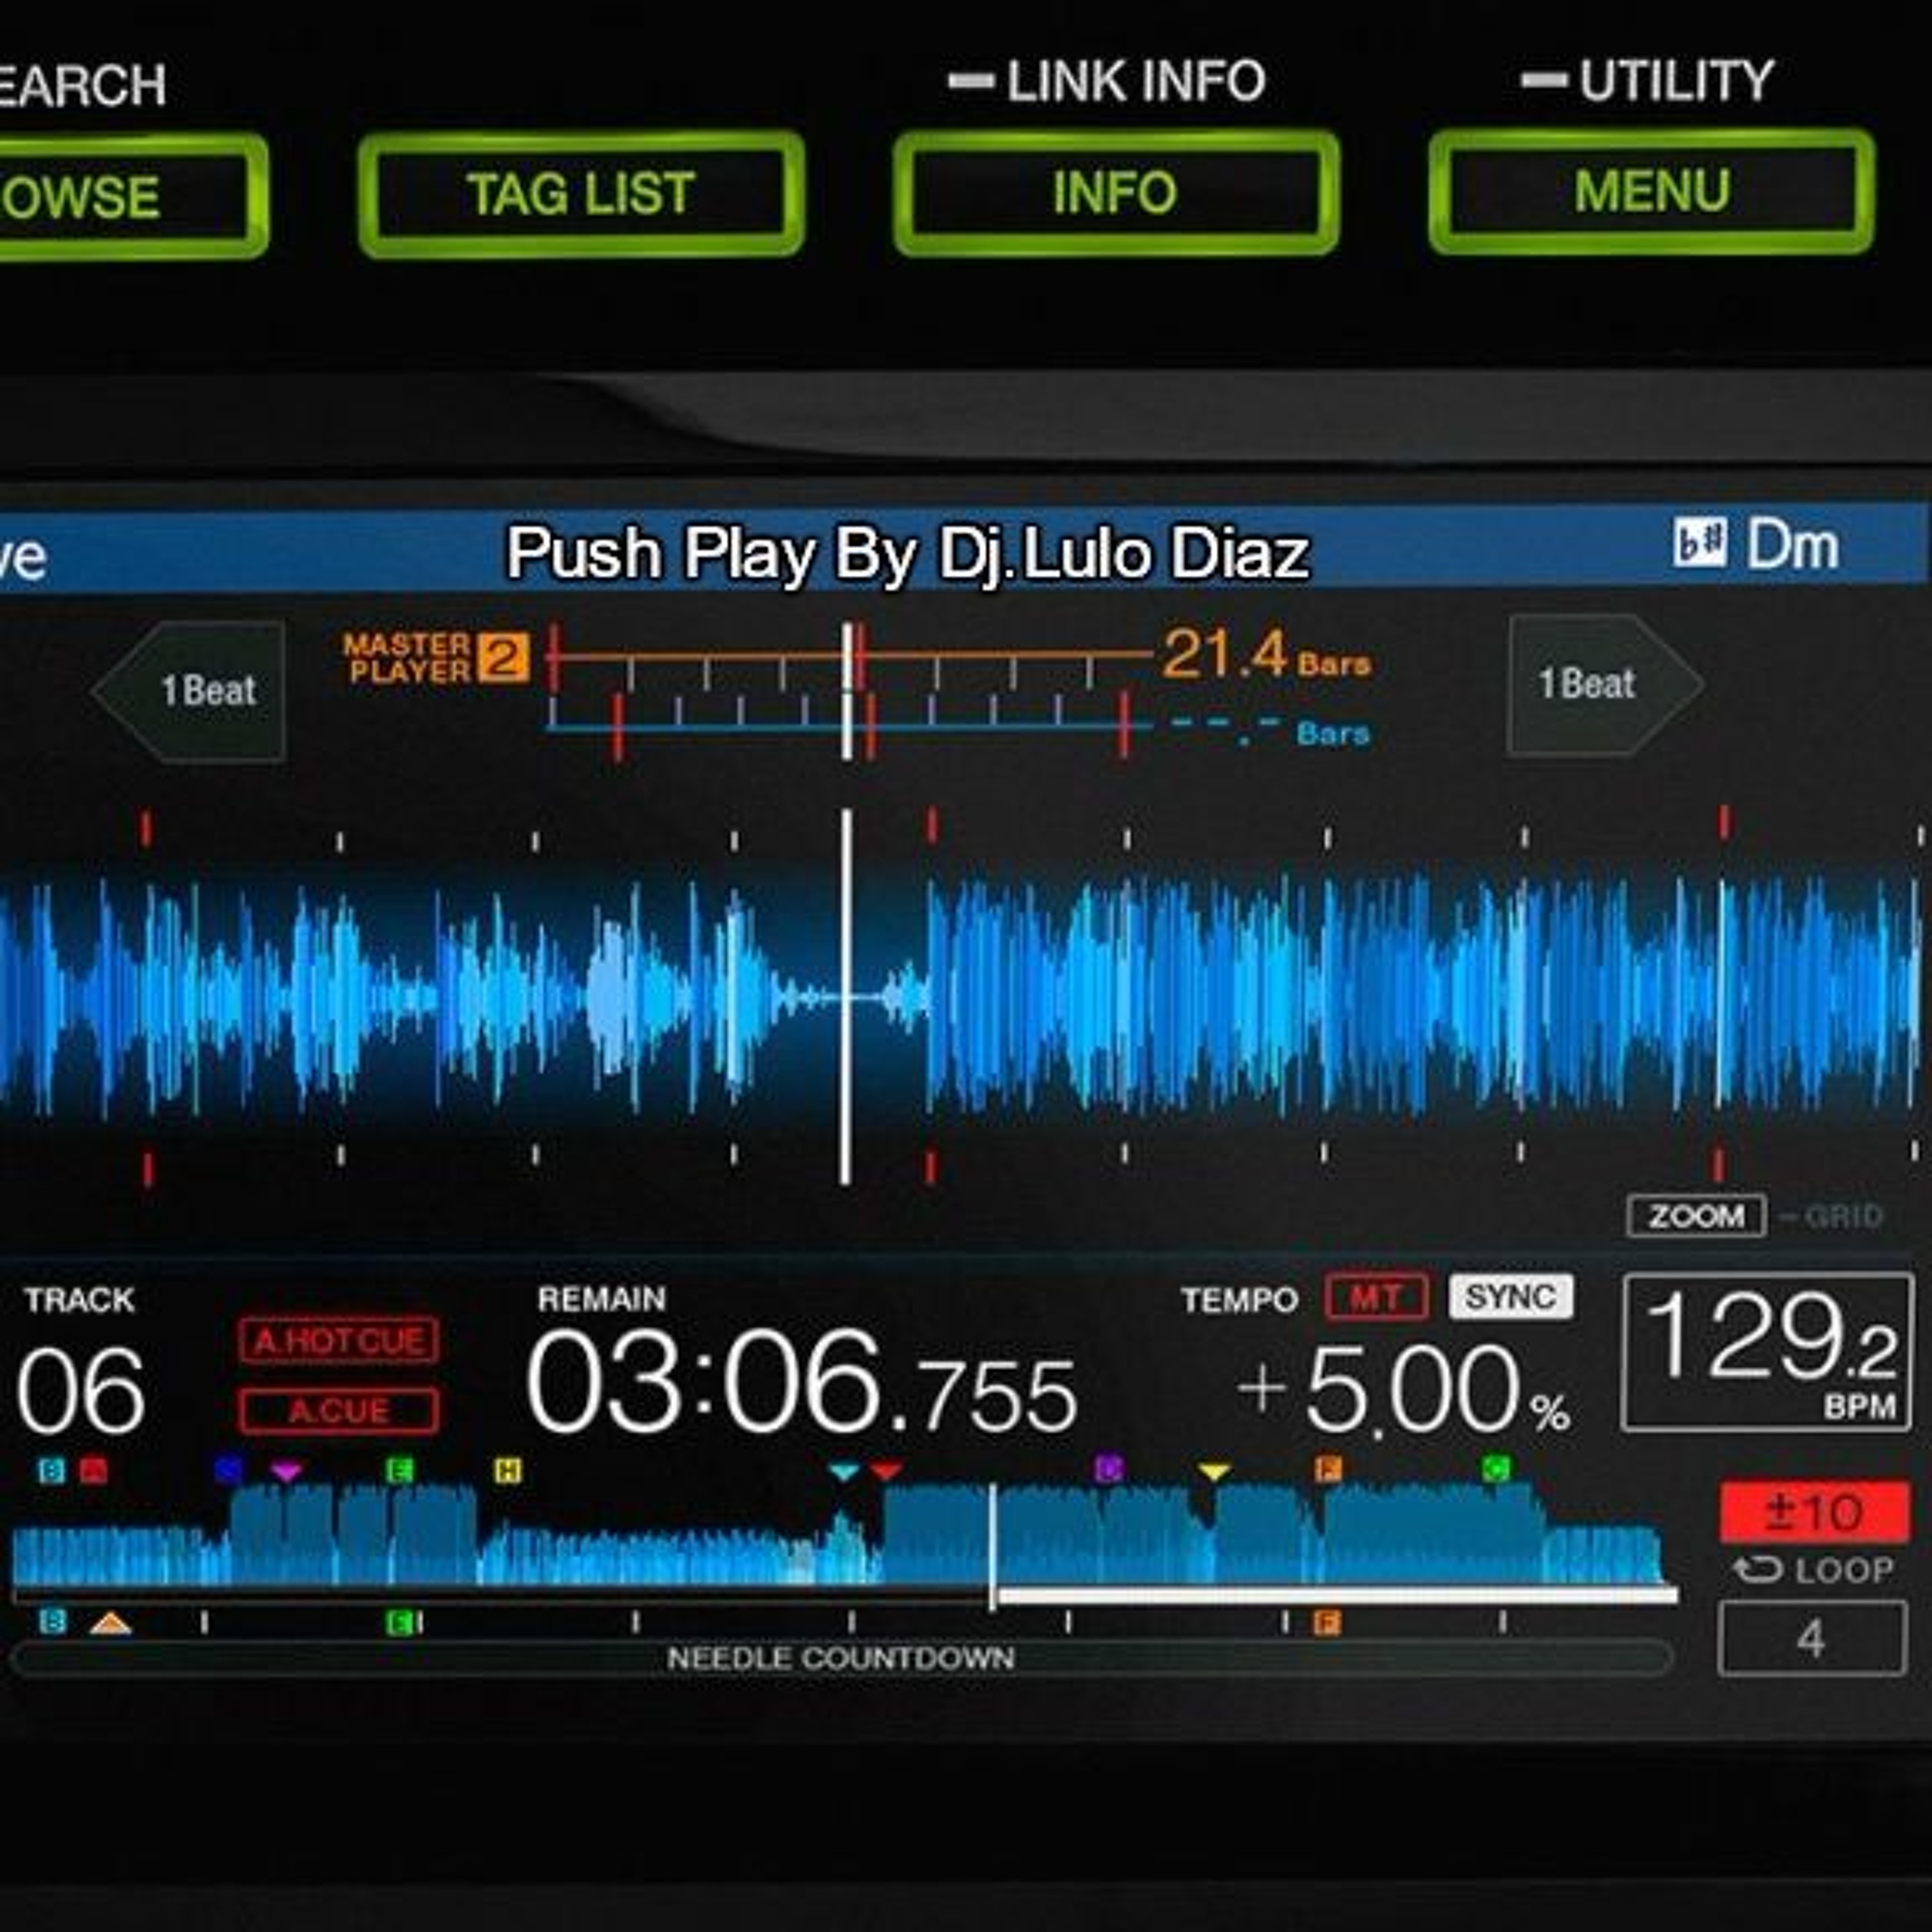Toggle the A.HOT CUE auto hot cue
Viewport: 1932px width, 1932px height.
[338, 1341]
